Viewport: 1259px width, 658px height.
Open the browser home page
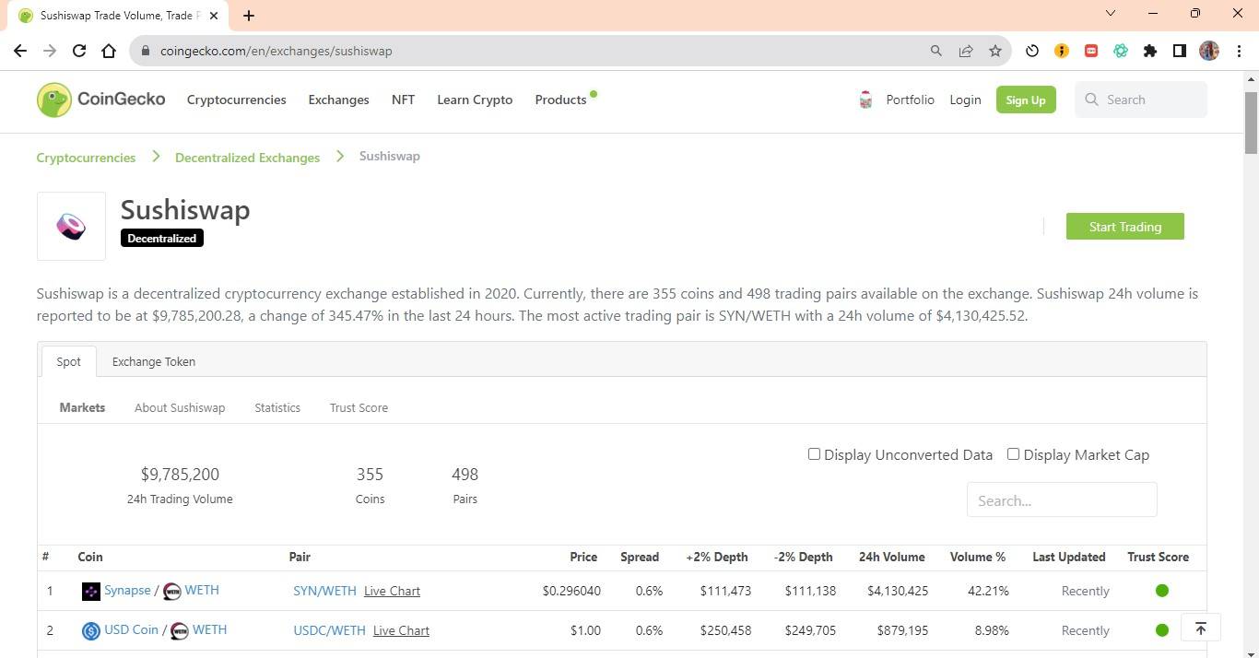coord(109,51)
